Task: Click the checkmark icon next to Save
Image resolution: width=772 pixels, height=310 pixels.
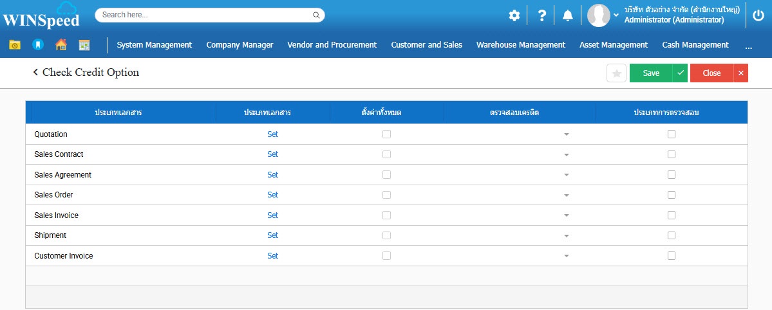Action: pos(681,73)
